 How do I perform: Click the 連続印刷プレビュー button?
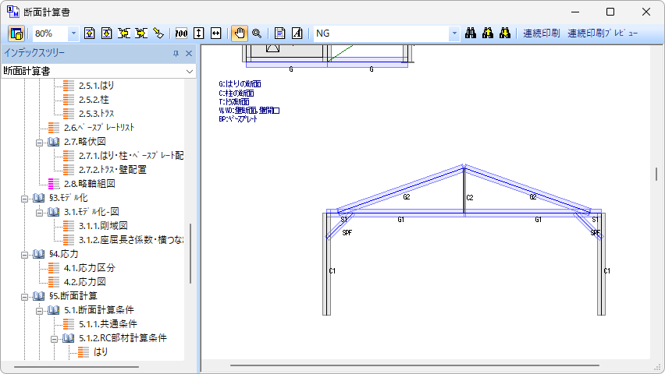tap(602, 34)
